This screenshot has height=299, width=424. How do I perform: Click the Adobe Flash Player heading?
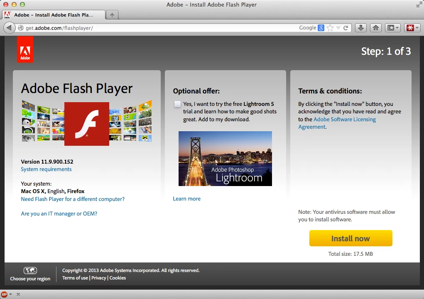tap(77, 89)
